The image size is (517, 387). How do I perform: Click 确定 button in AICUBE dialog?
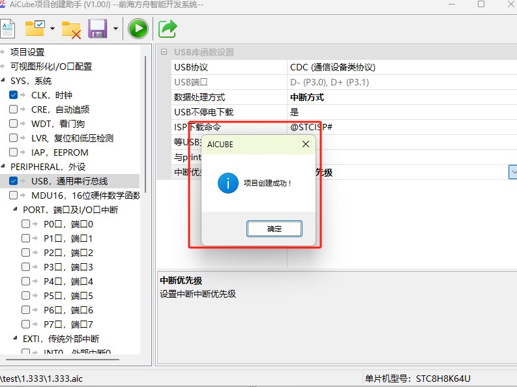click(274, 229)
